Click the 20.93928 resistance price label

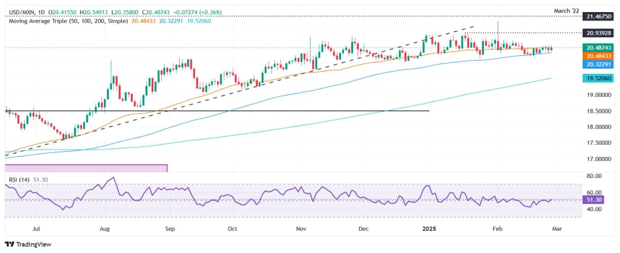(x=598, y=34)
